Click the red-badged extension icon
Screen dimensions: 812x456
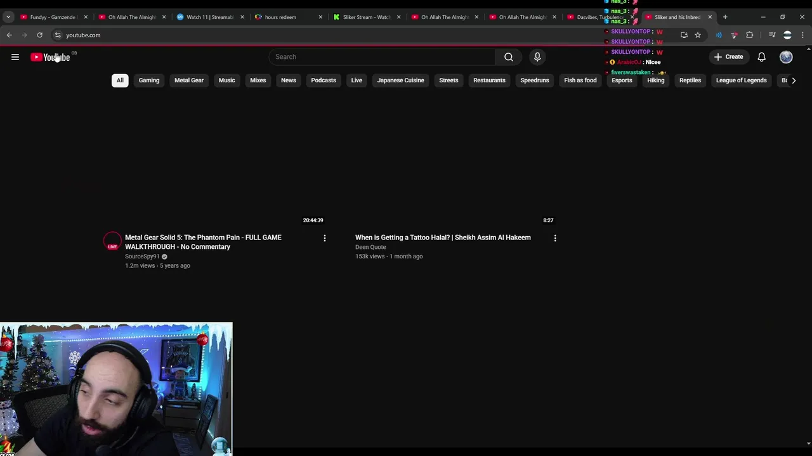[734, 35]
